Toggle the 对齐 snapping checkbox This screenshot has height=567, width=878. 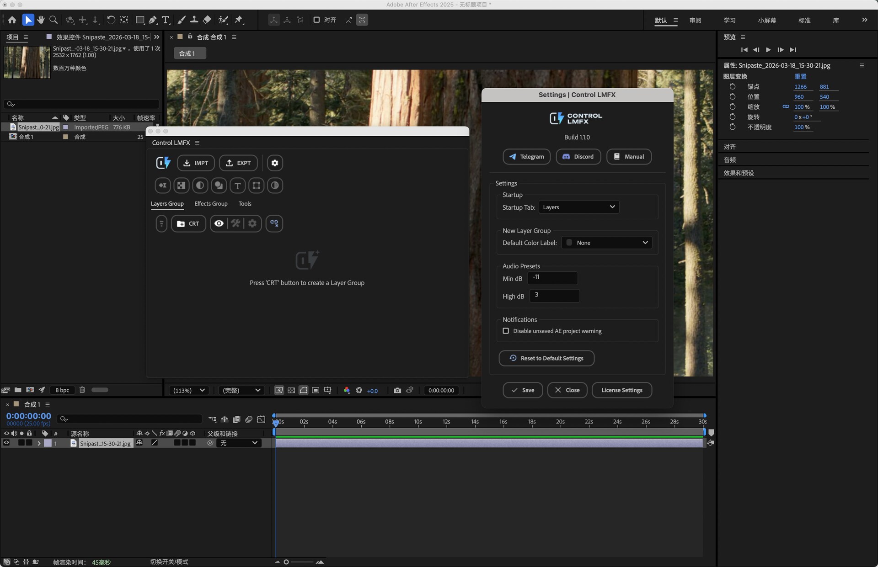(x=316, y=20)
